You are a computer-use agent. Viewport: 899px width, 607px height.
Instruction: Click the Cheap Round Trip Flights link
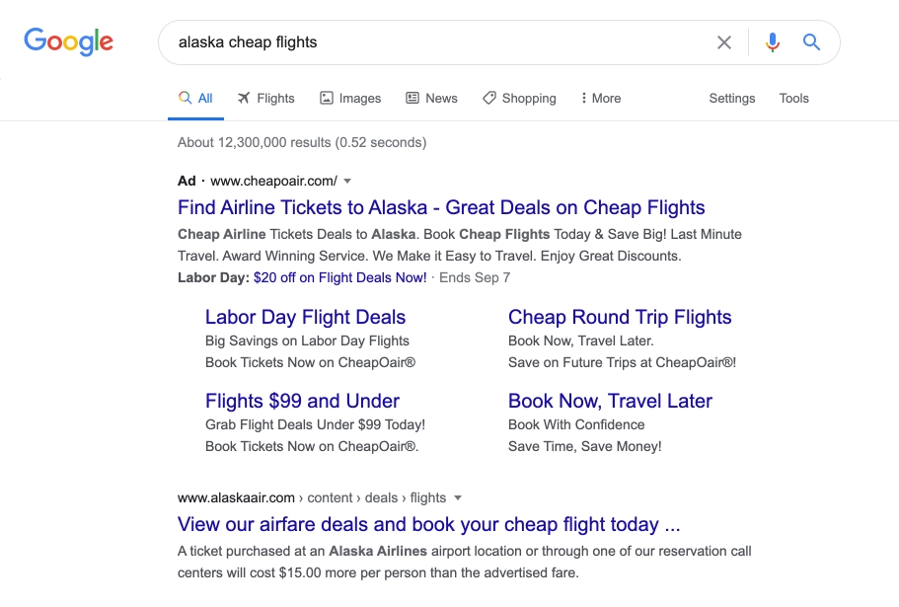[620, 317]
